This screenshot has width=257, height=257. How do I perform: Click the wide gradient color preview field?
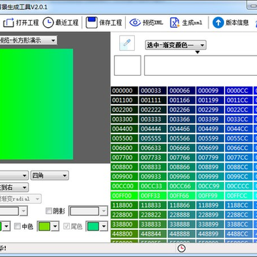click(201, 66)
